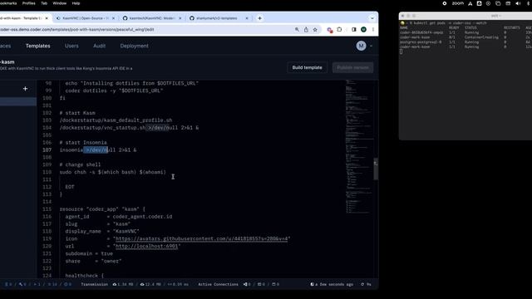Close the KasmVNC Open-Source tab
This screenshot has width=532, height=299.
click(x=113, y=18)
